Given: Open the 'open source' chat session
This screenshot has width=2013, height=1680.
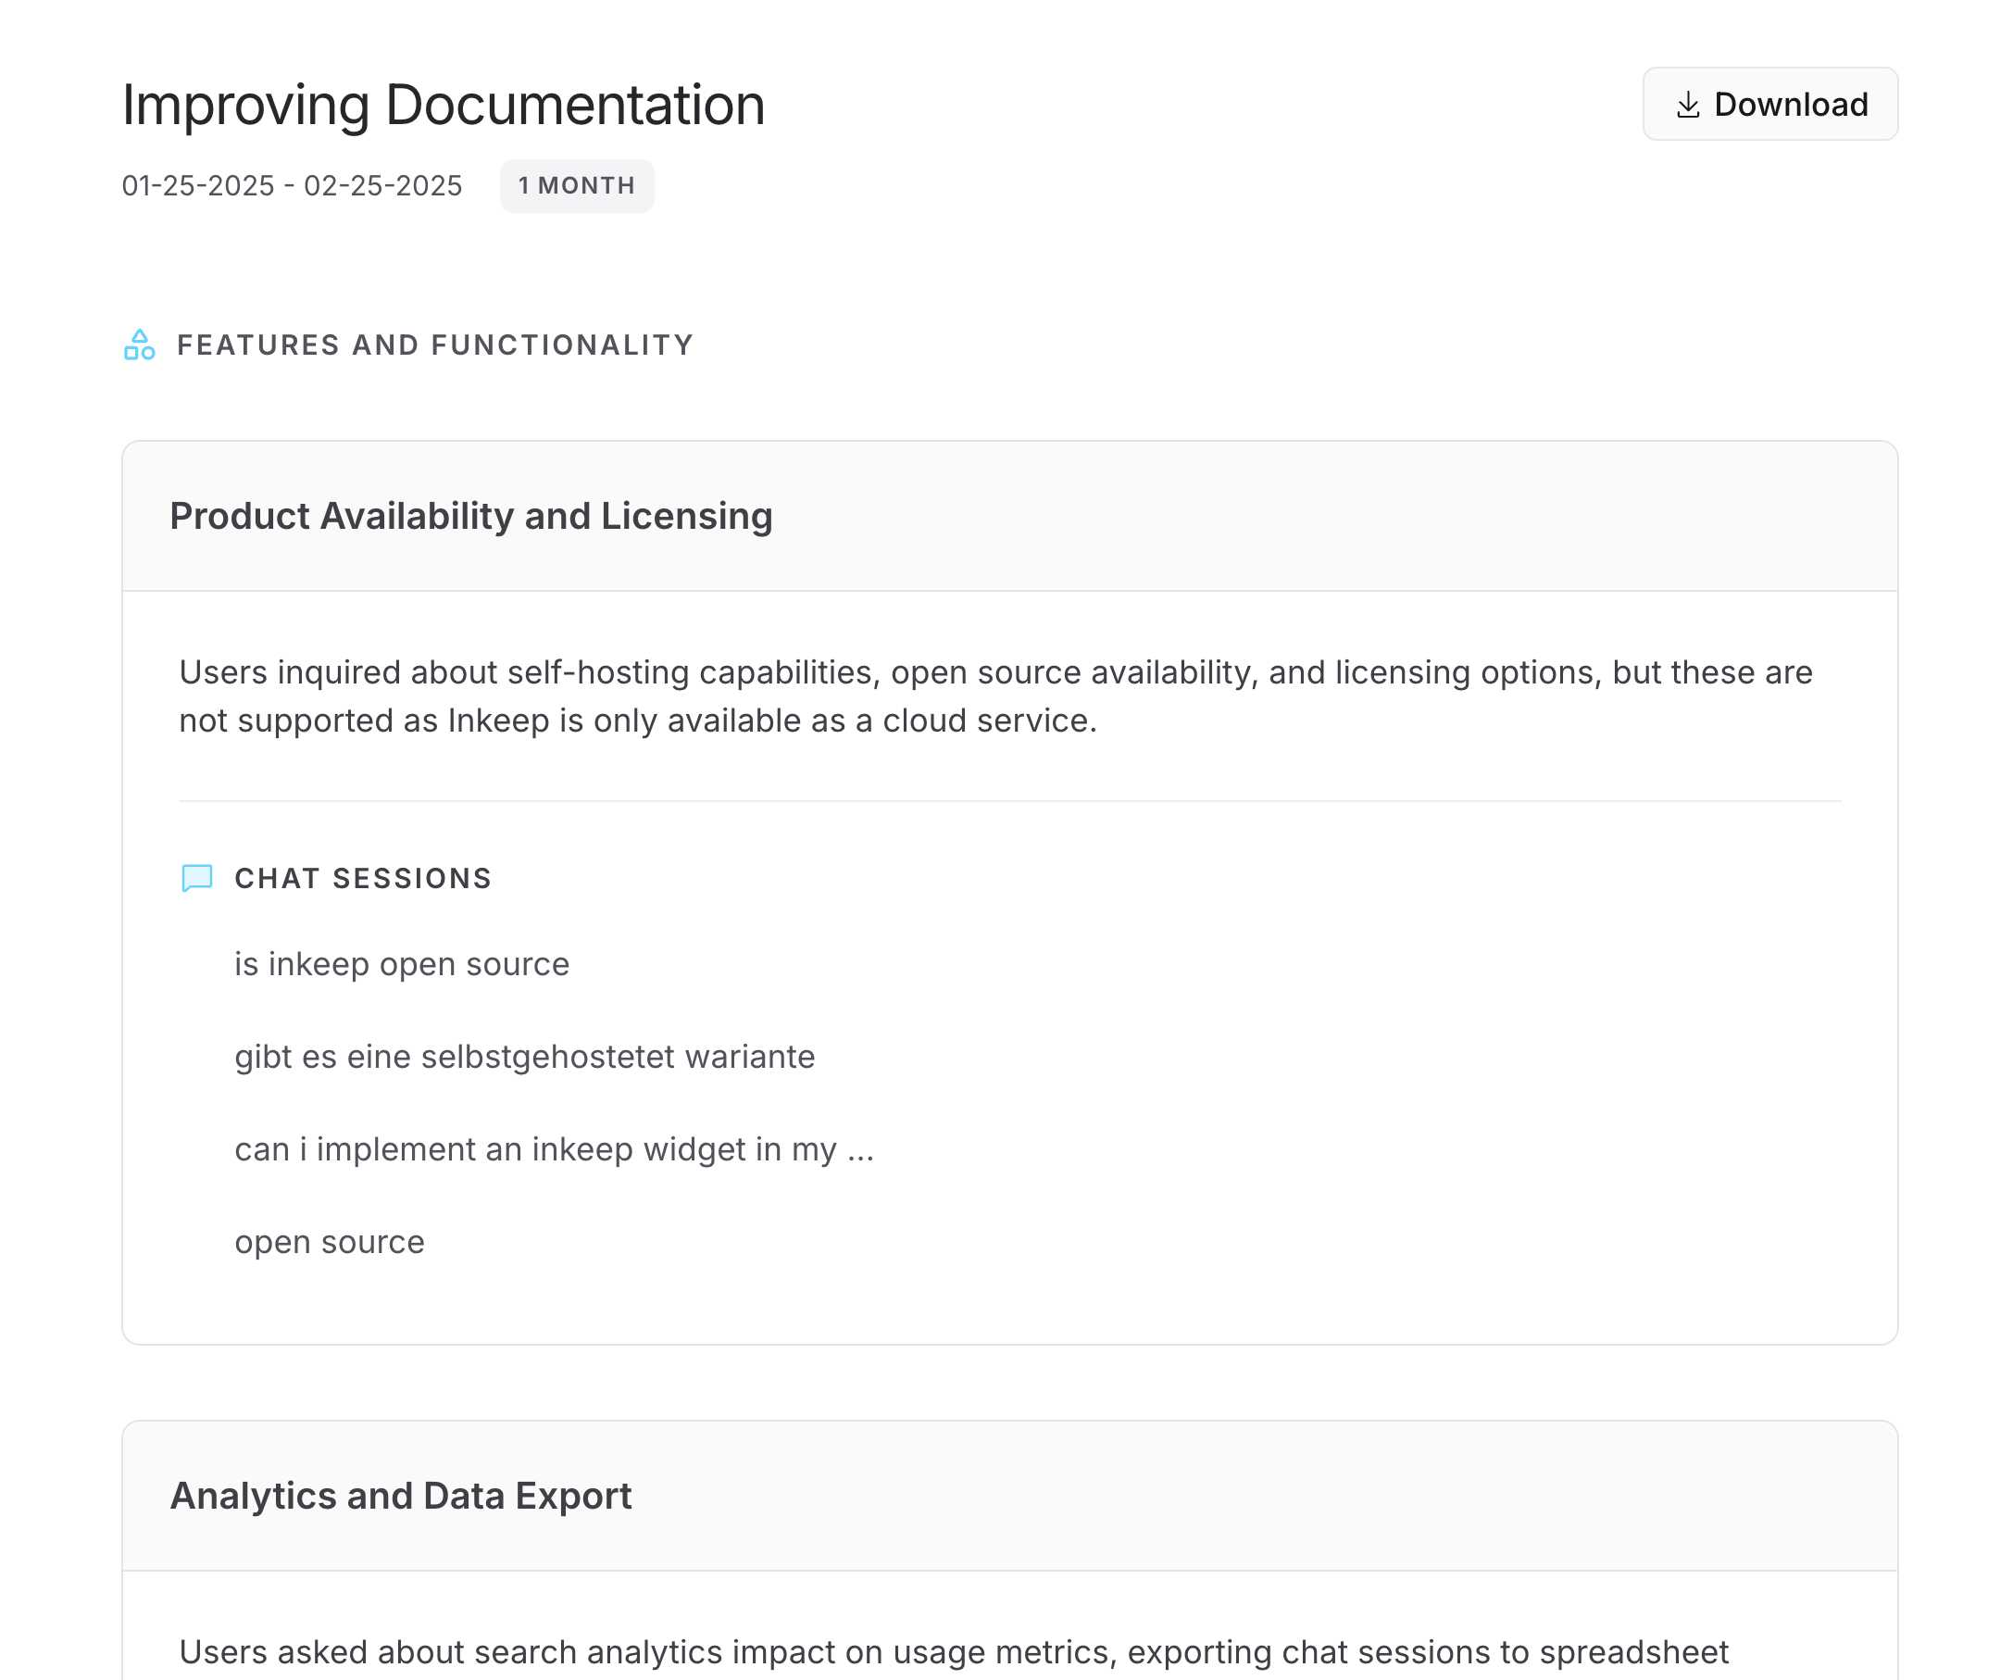Looking at the screenshot, I should [329, 1242].
